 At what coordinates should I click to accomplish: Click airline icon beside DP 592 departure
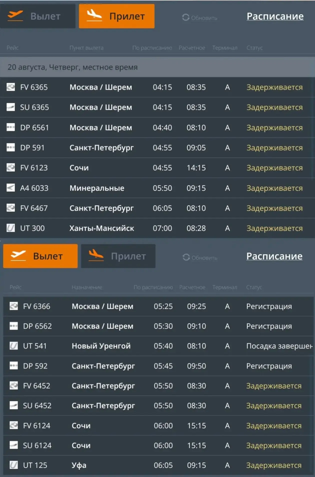coord(13,366)
